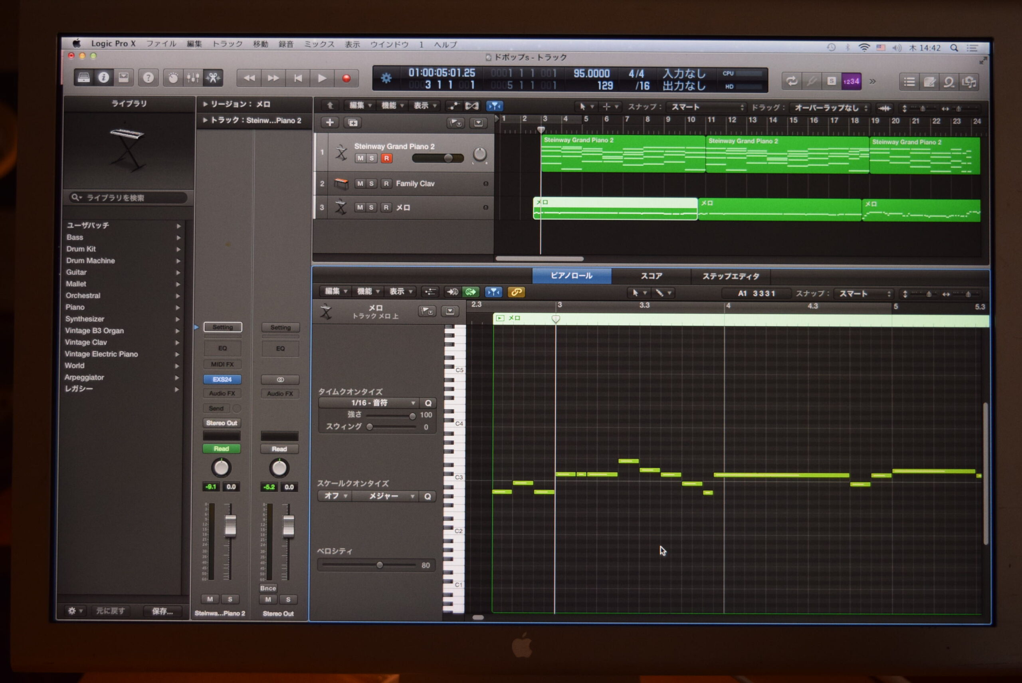1022x683 pixels.
Task: Open the ファイル menu
Action: 161,44
